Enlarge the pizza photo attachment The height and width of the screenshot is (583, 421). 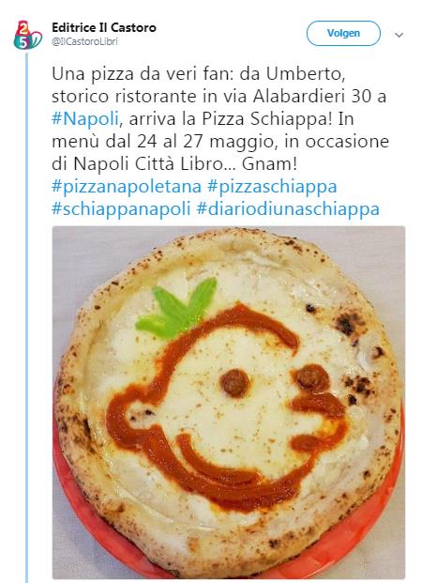click(229, 403)
